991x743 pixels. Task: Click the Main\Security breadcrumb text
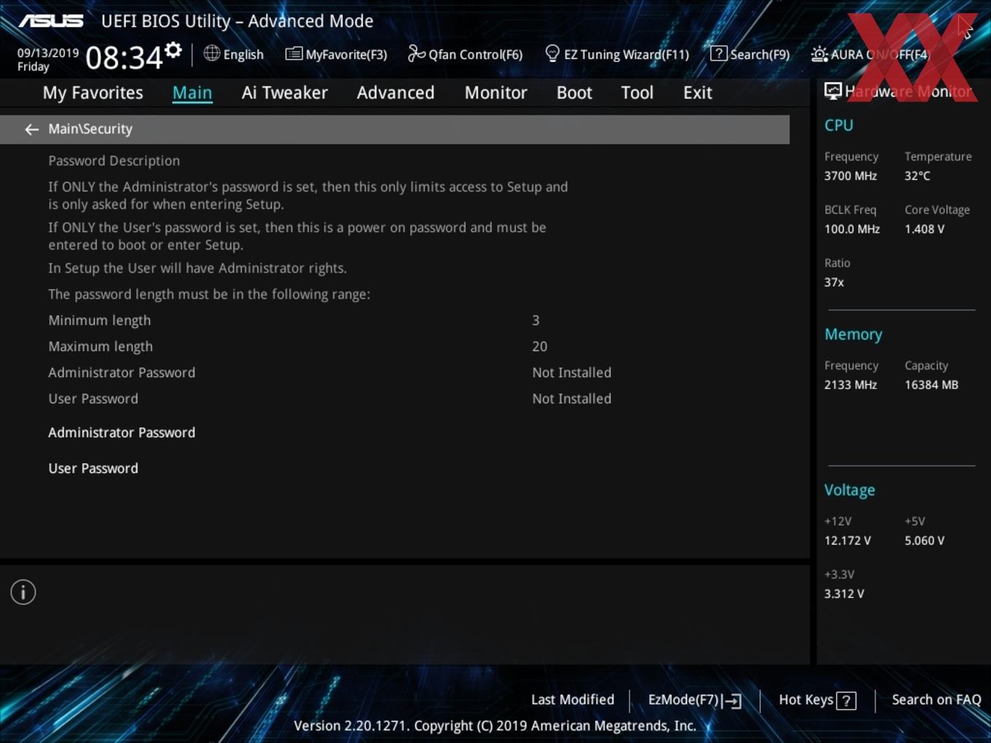coord(90,129)
